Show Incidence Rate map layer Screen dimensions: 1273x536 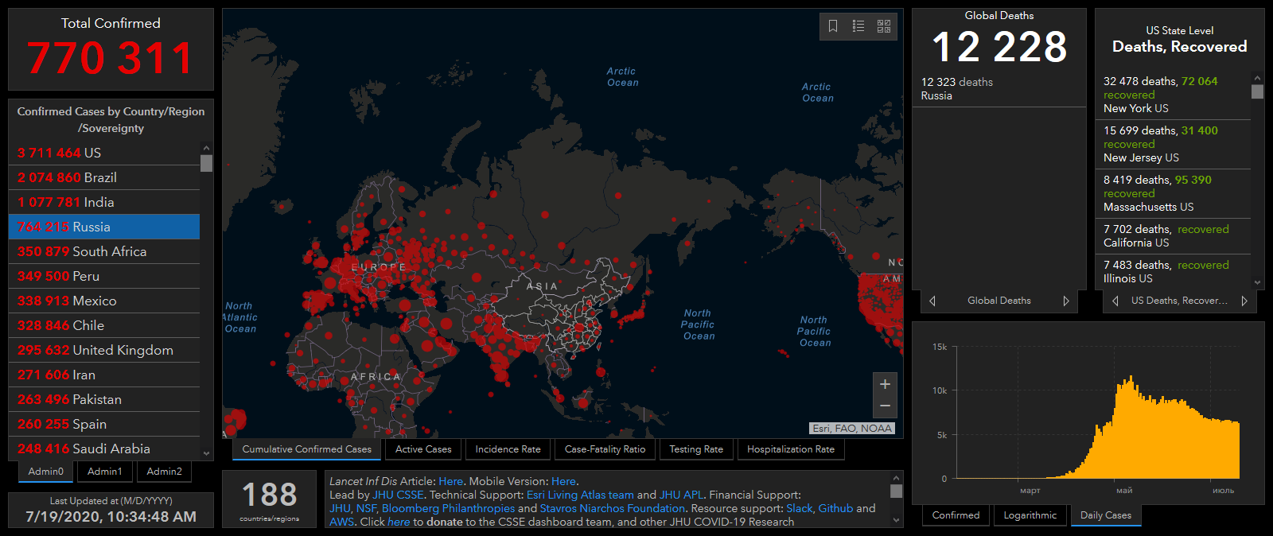(508, 449)
